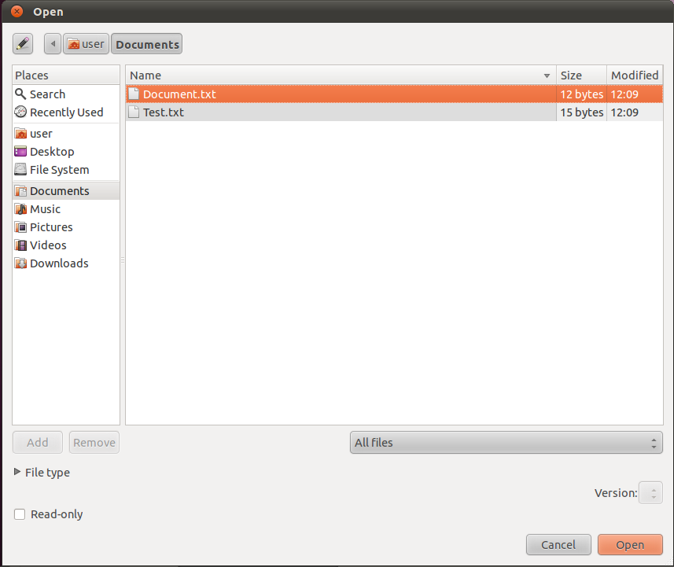Open the All files filter dropdown
The image size is (674, 567).
coord(506,443)
